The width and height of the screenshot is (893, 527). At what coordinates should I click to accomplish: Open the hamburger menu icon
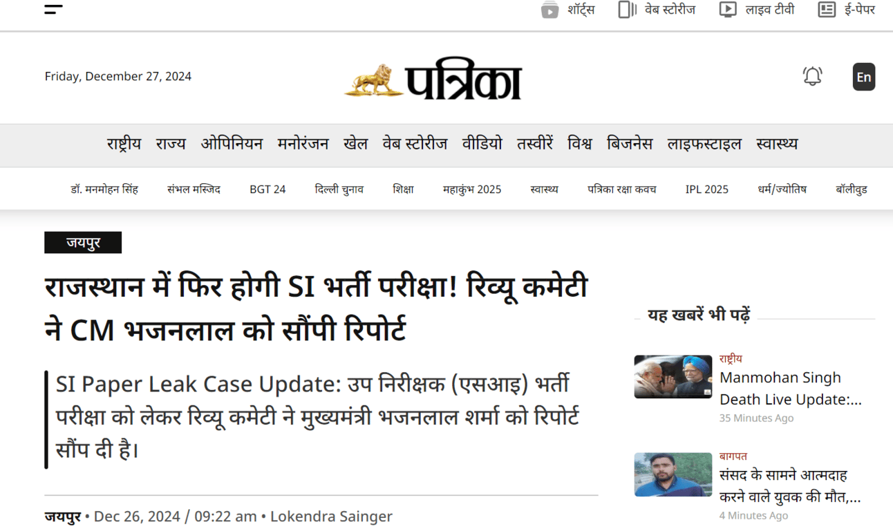tap(53, 10)
